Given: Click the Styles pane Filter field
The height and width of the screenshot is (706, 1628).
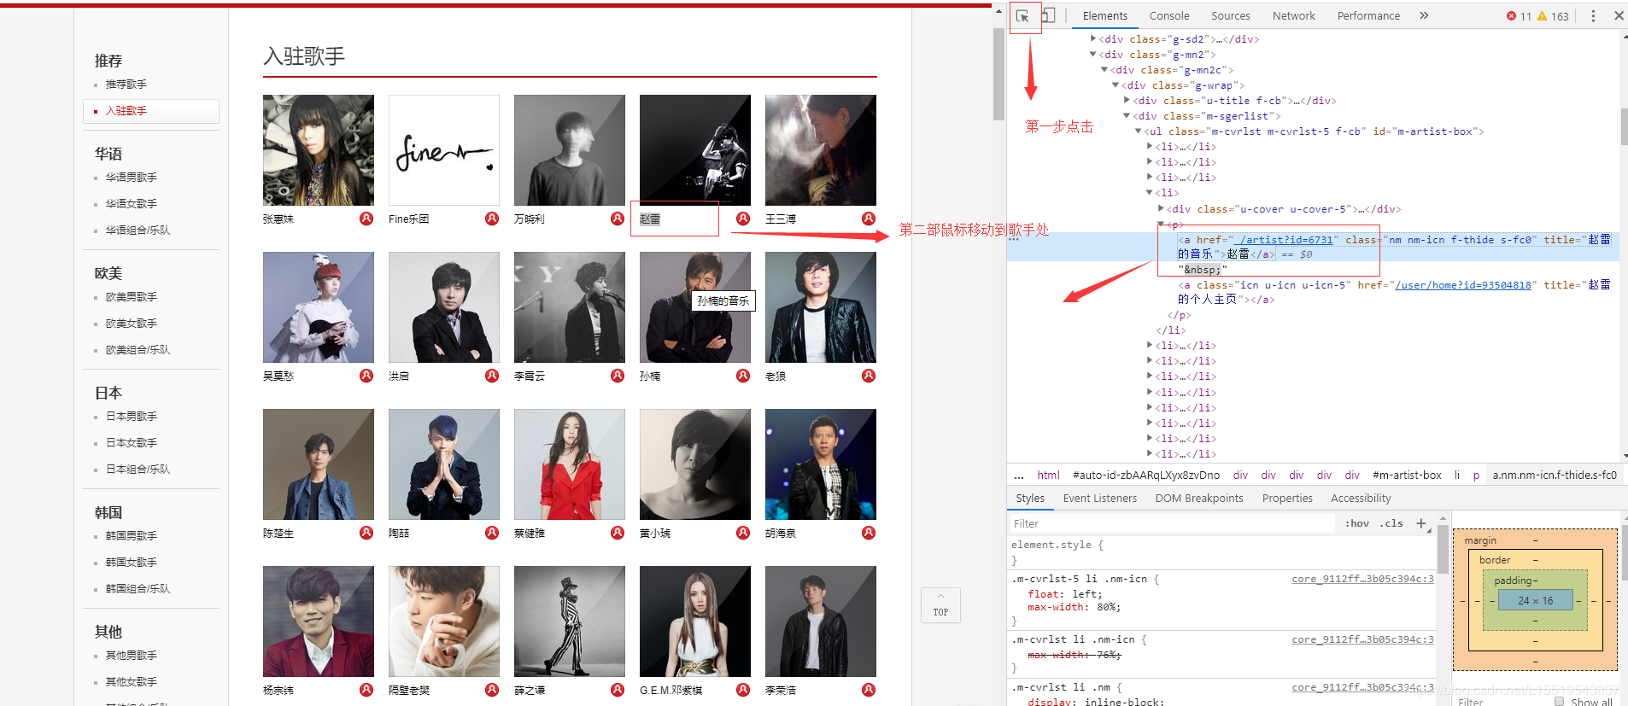Looking at the screenshot, I should click(x=1171, y=523).
